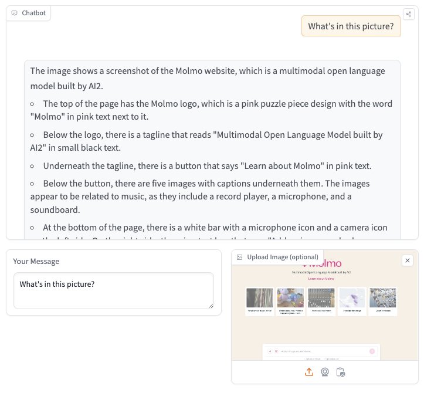Image resolution: width=424 pixels, height=393 pixels.
Task: Focus the Your Message text box
Action: click(x=114, y=290)
